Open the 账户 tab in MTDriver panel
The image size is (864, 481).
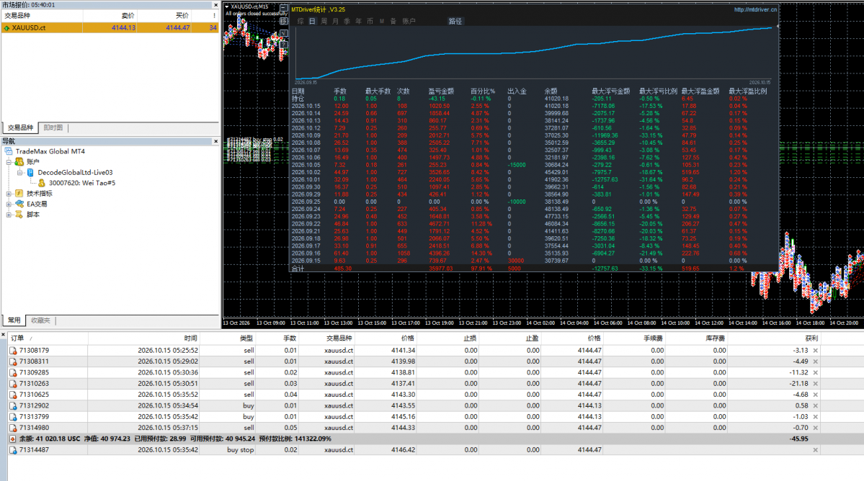[409, 22]
